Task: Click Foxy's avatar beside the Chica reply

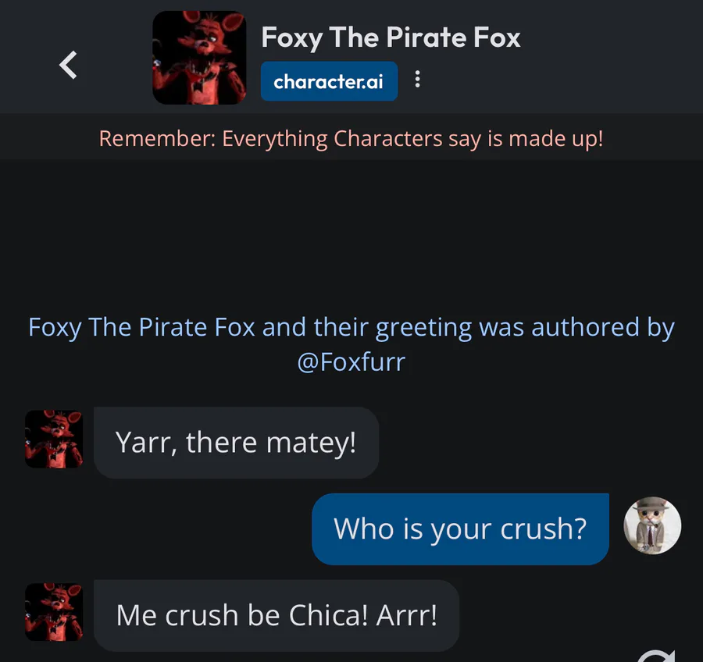Action: (54, 612)
